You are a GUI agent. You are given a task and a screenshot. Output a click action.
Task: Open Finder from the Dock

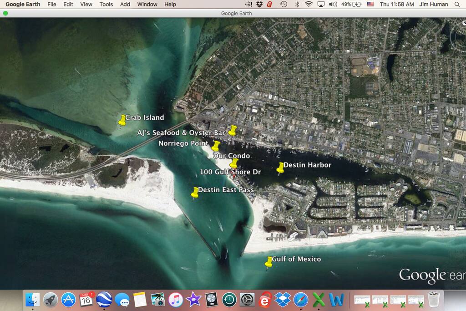click(x=33, y=300)
